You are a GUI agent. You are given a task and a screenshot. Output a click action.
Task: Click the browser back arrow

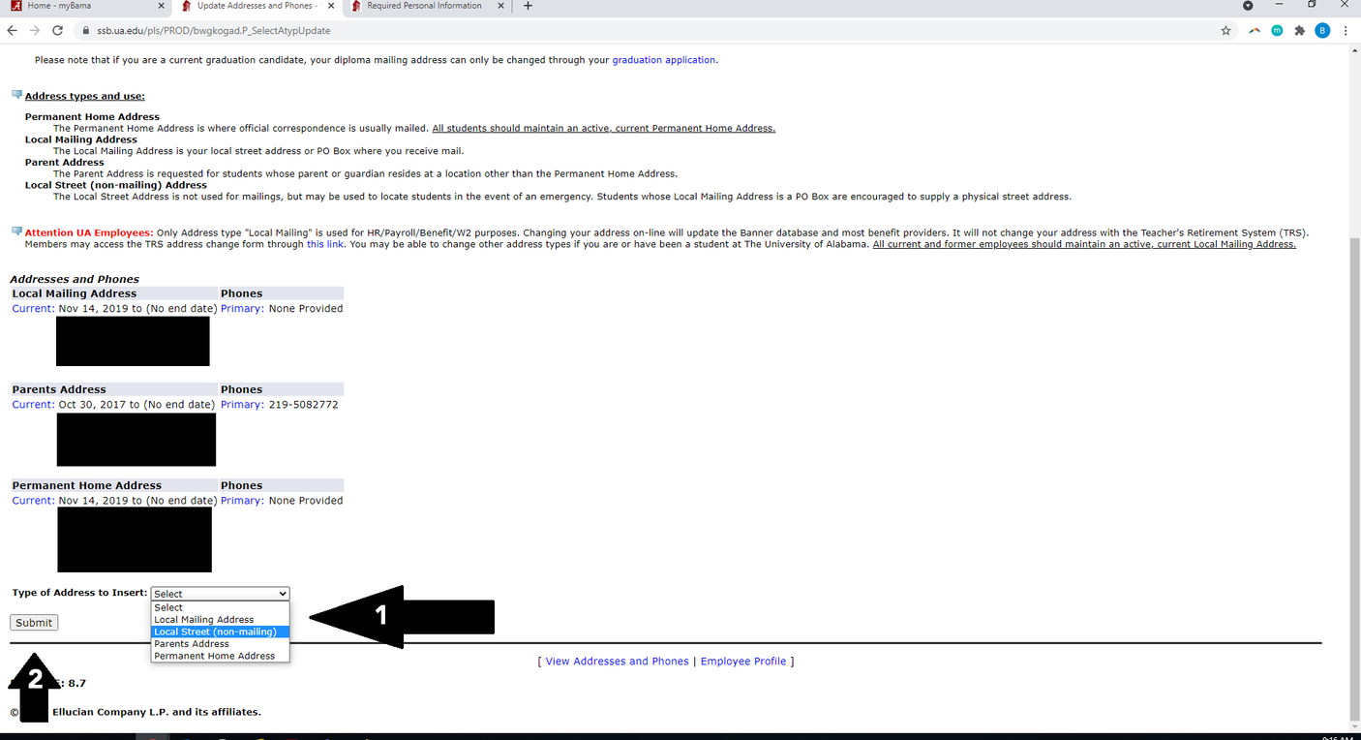click(x=13, y=30)
